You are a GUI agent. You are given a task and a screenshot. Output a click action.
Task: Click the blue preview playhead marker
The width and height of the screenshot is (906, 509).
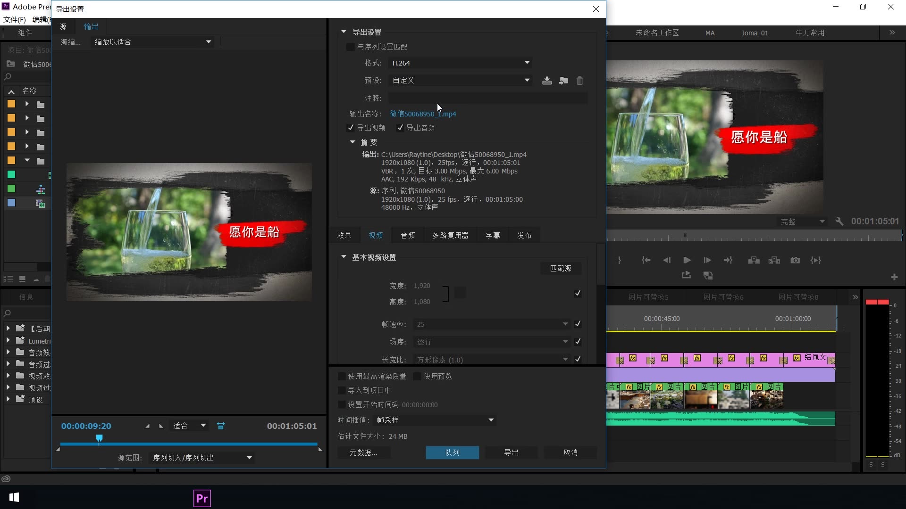[x=99, y=438]
